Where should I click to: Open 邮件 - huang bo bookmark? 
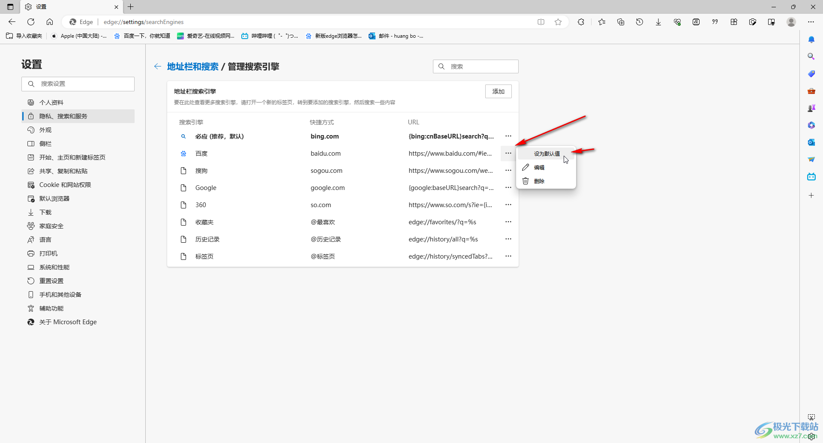point(396,36)
